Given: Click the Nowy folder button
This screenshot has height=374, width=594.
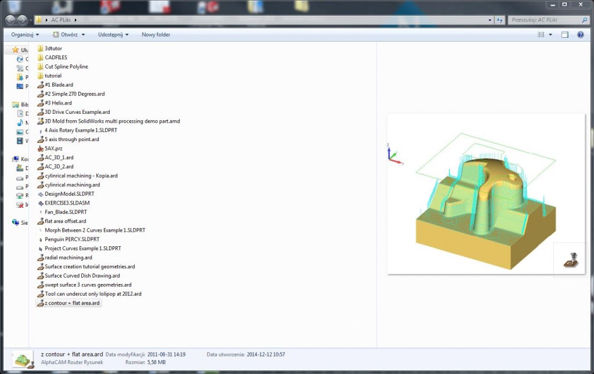Looking at the screenshot, I should 156,35.
